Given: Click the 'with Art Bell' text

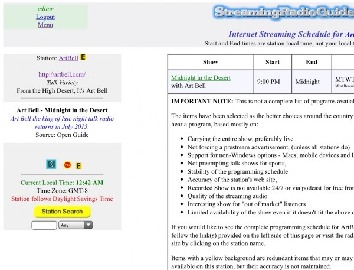Looking at the screenshot, I should pyautogui.click(x=189, y=86).
